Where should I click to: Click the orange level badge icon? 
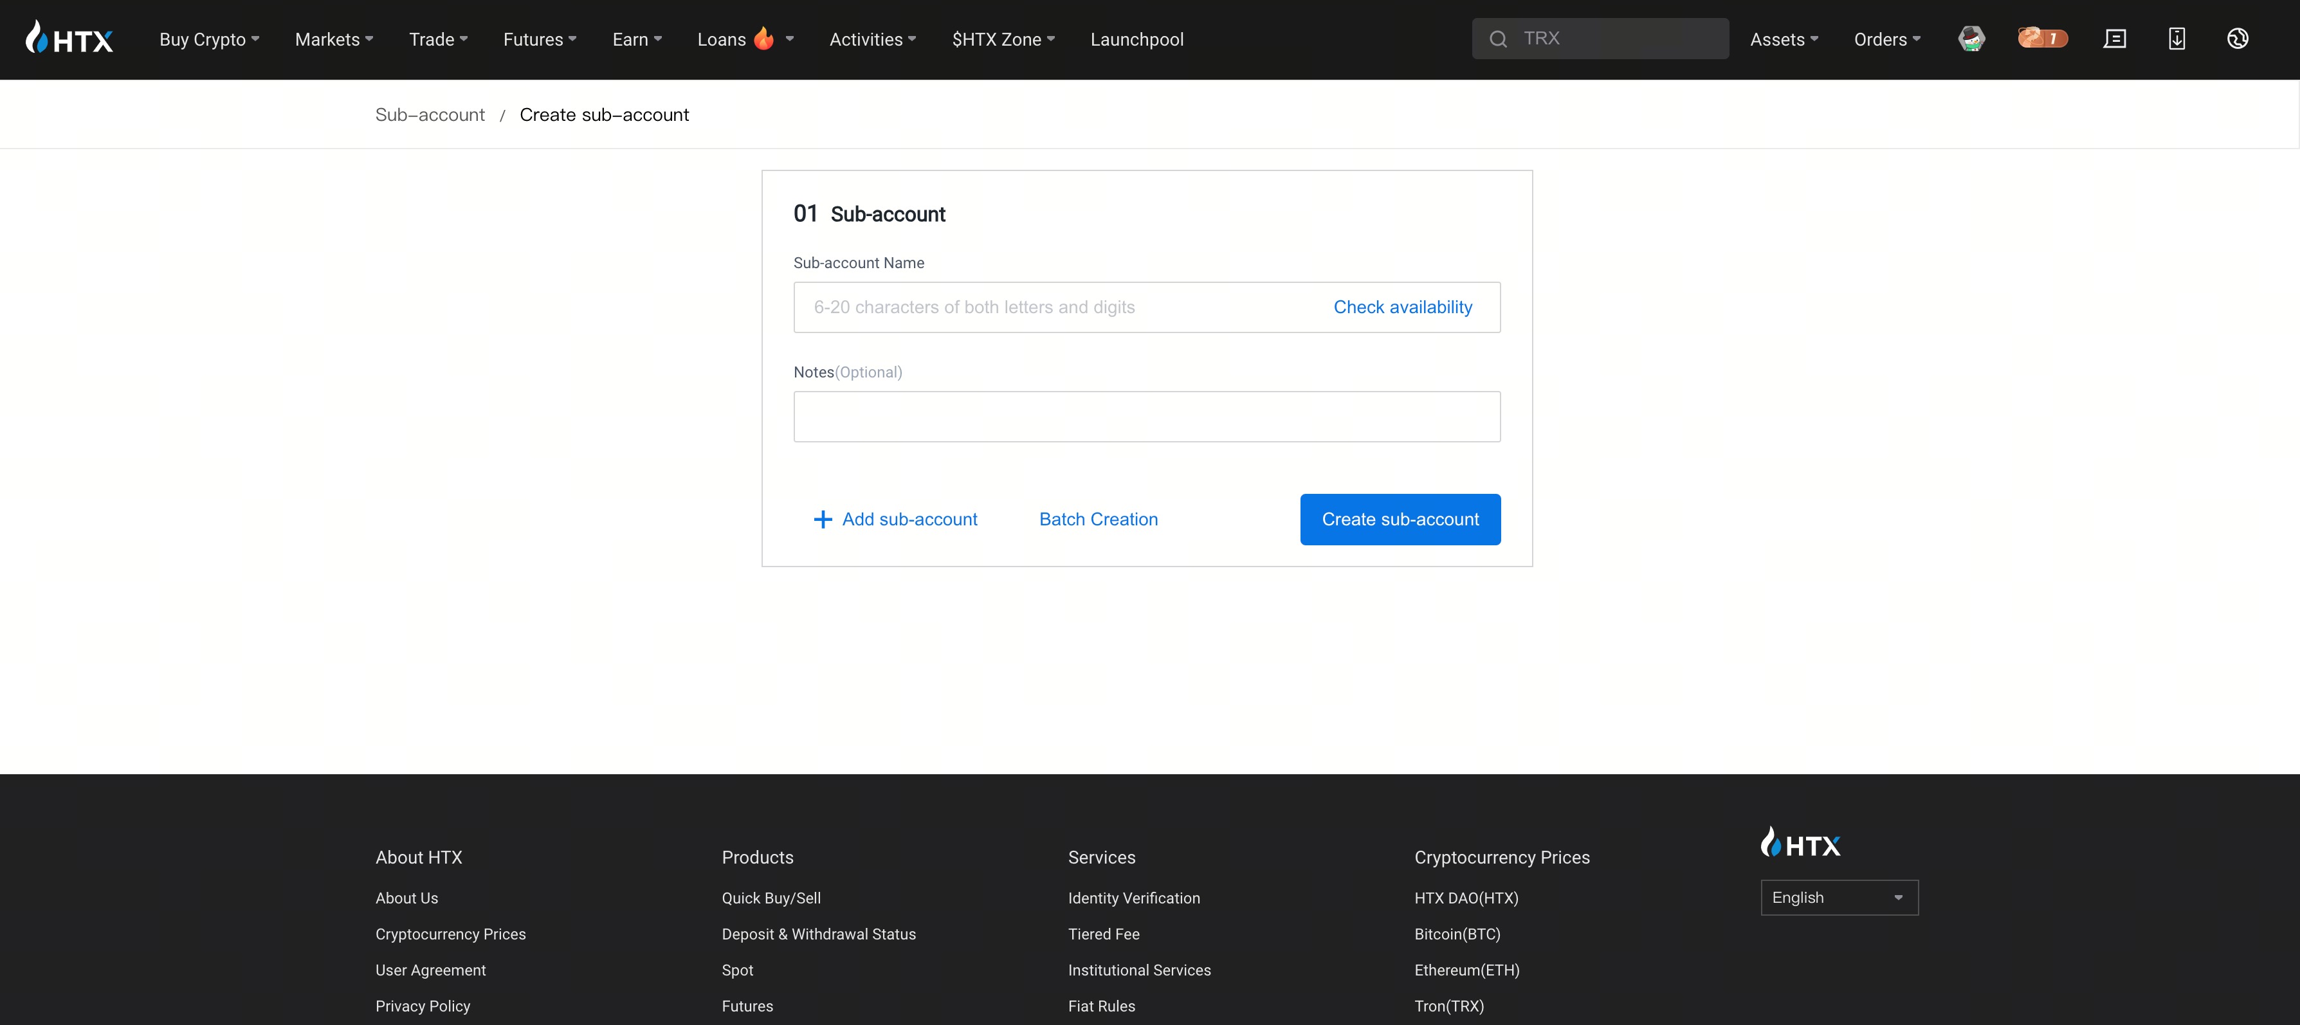[2042, 39]
